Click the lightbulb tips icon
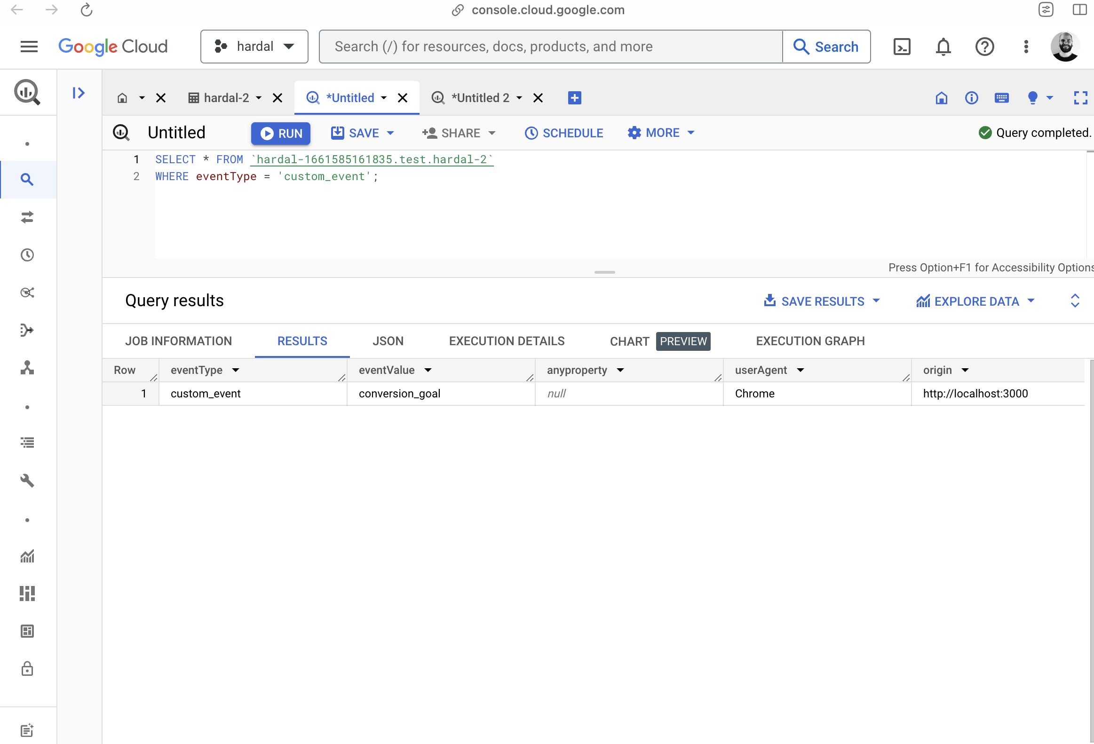The image size is (1094, 744). [x=1032, y=98]
